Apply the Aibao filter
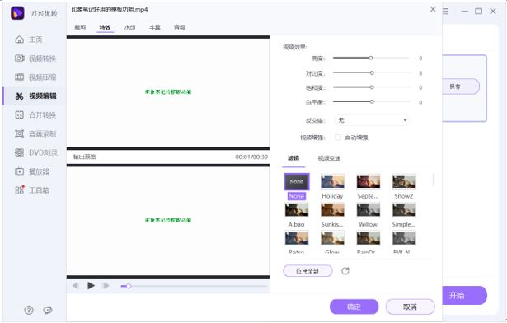 (297, 210)
